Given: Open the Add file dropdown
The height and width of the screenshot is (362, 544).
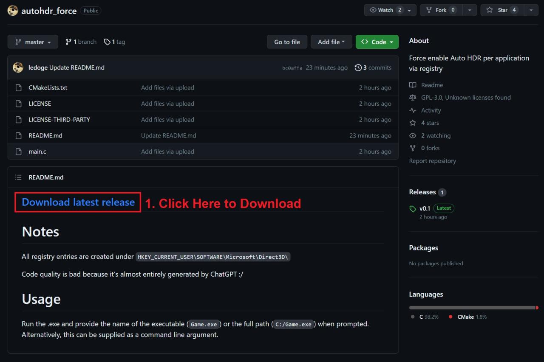Looking at the screenshot, I should pyautogui.click(x=331, y=42).
